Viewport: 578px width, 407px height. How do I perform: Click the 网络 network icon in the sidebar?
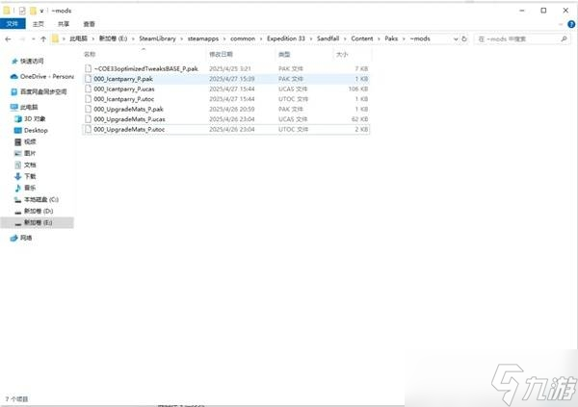point(14,239)
